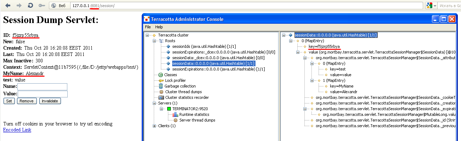This screenshot has width=461, height=141.
Task: Click session ID text f5jzrp55rbya on page
Action: 26,35
